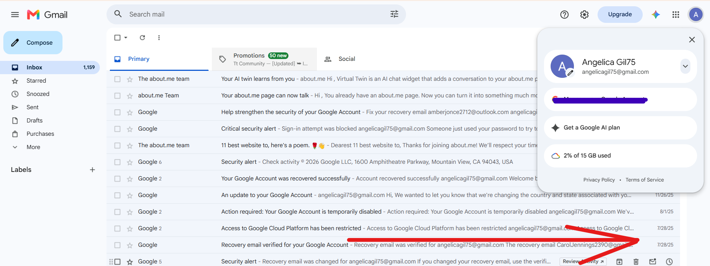Mark the hovered Security alert email unread
Screen dimensions: 710x266
653,262
